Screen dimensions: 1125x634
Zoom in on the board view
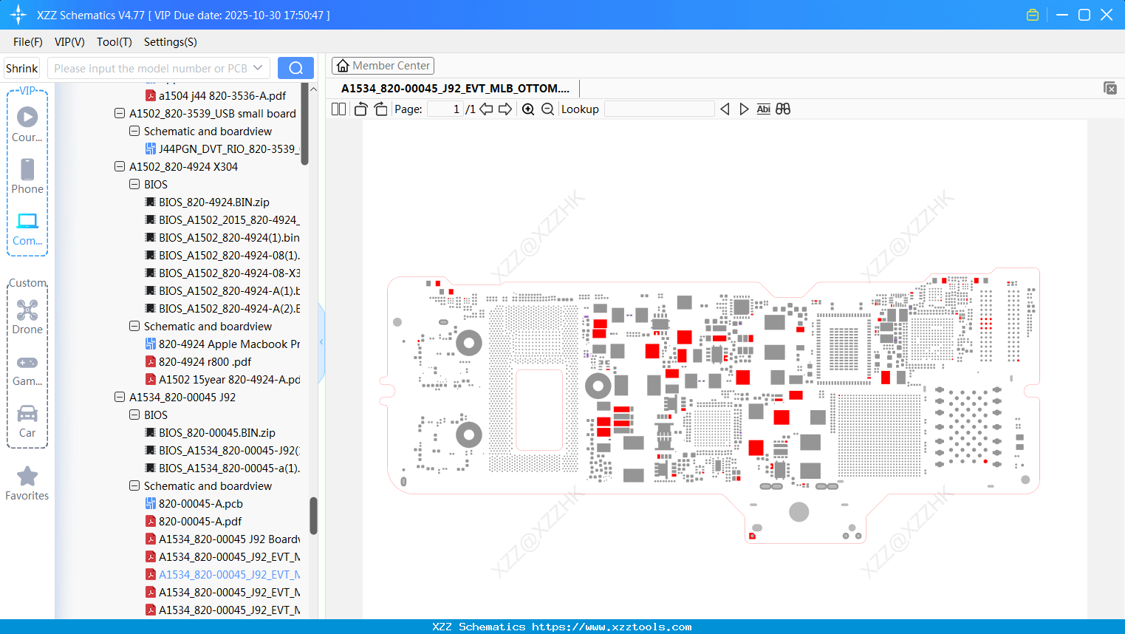pos(528,109)
